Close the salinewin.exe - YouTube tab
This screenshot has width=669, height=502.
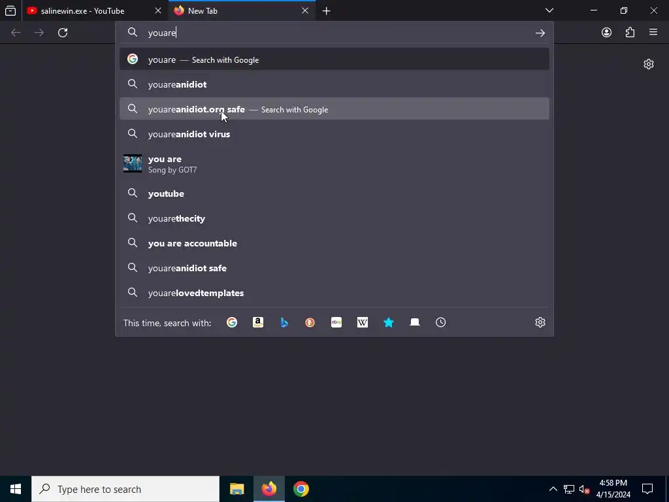click(x=158, y=10)
